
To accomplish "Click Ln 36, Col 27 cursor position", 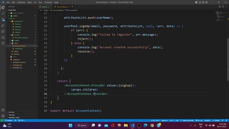I will (155, 120).
